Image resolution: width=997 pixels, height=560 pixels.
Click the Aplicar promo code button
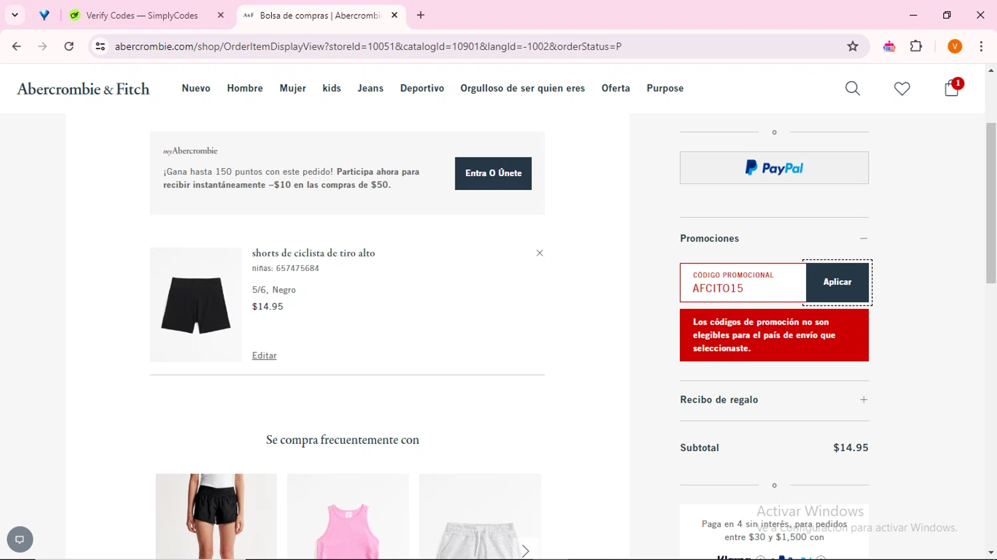click(x=837, y=282)
